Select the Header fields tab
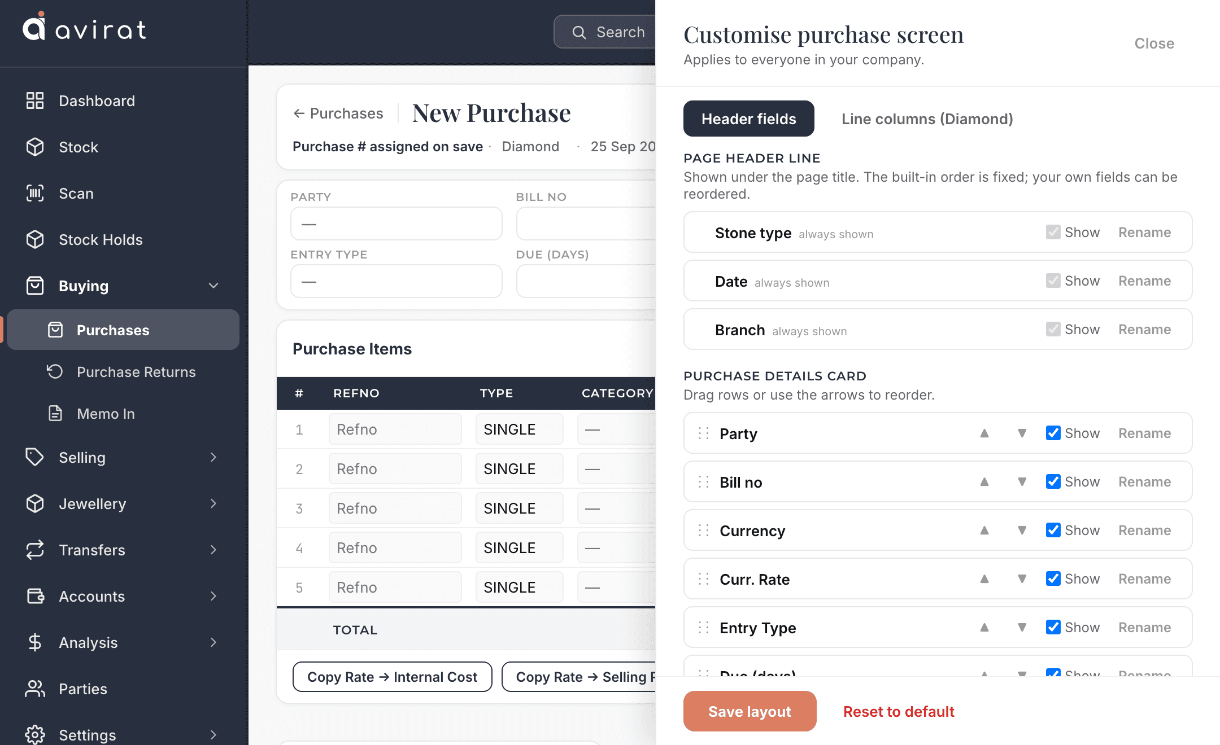1220x745 pixels. [x=749, y=119]
